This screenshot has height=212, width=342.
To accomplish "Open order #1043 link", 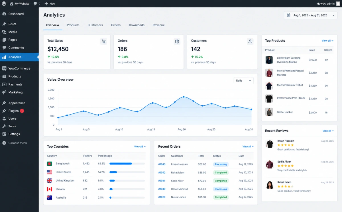I will [162, 164].
